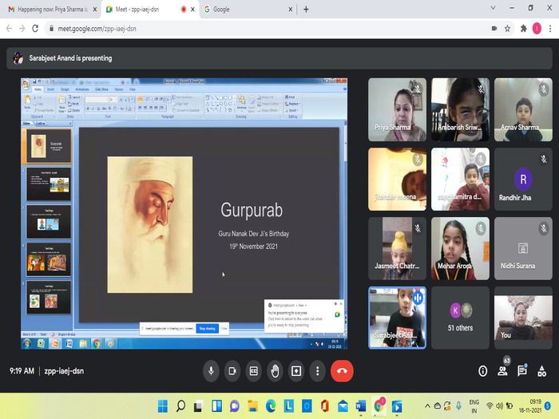Viewport: 559px width, 419px height.
Task: Turn on captions with the CC button
Action: 253,371
